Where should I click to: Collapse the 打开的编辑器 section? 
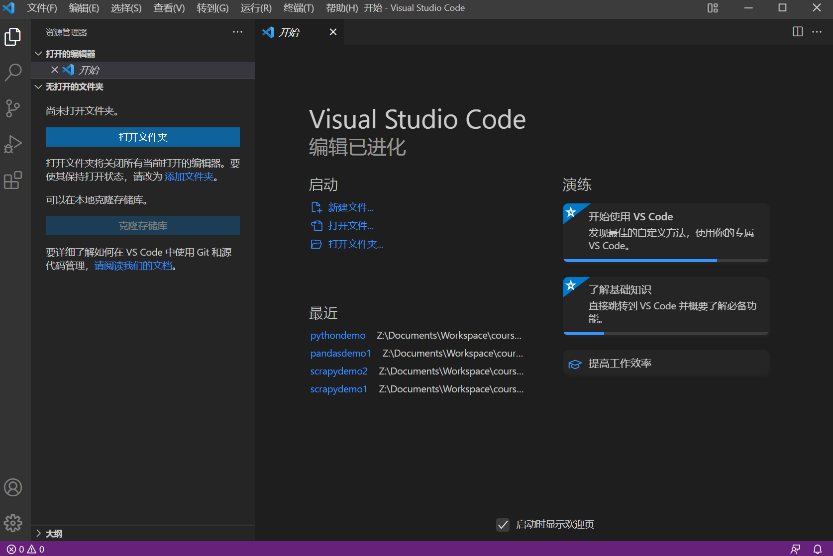(38, 53)
